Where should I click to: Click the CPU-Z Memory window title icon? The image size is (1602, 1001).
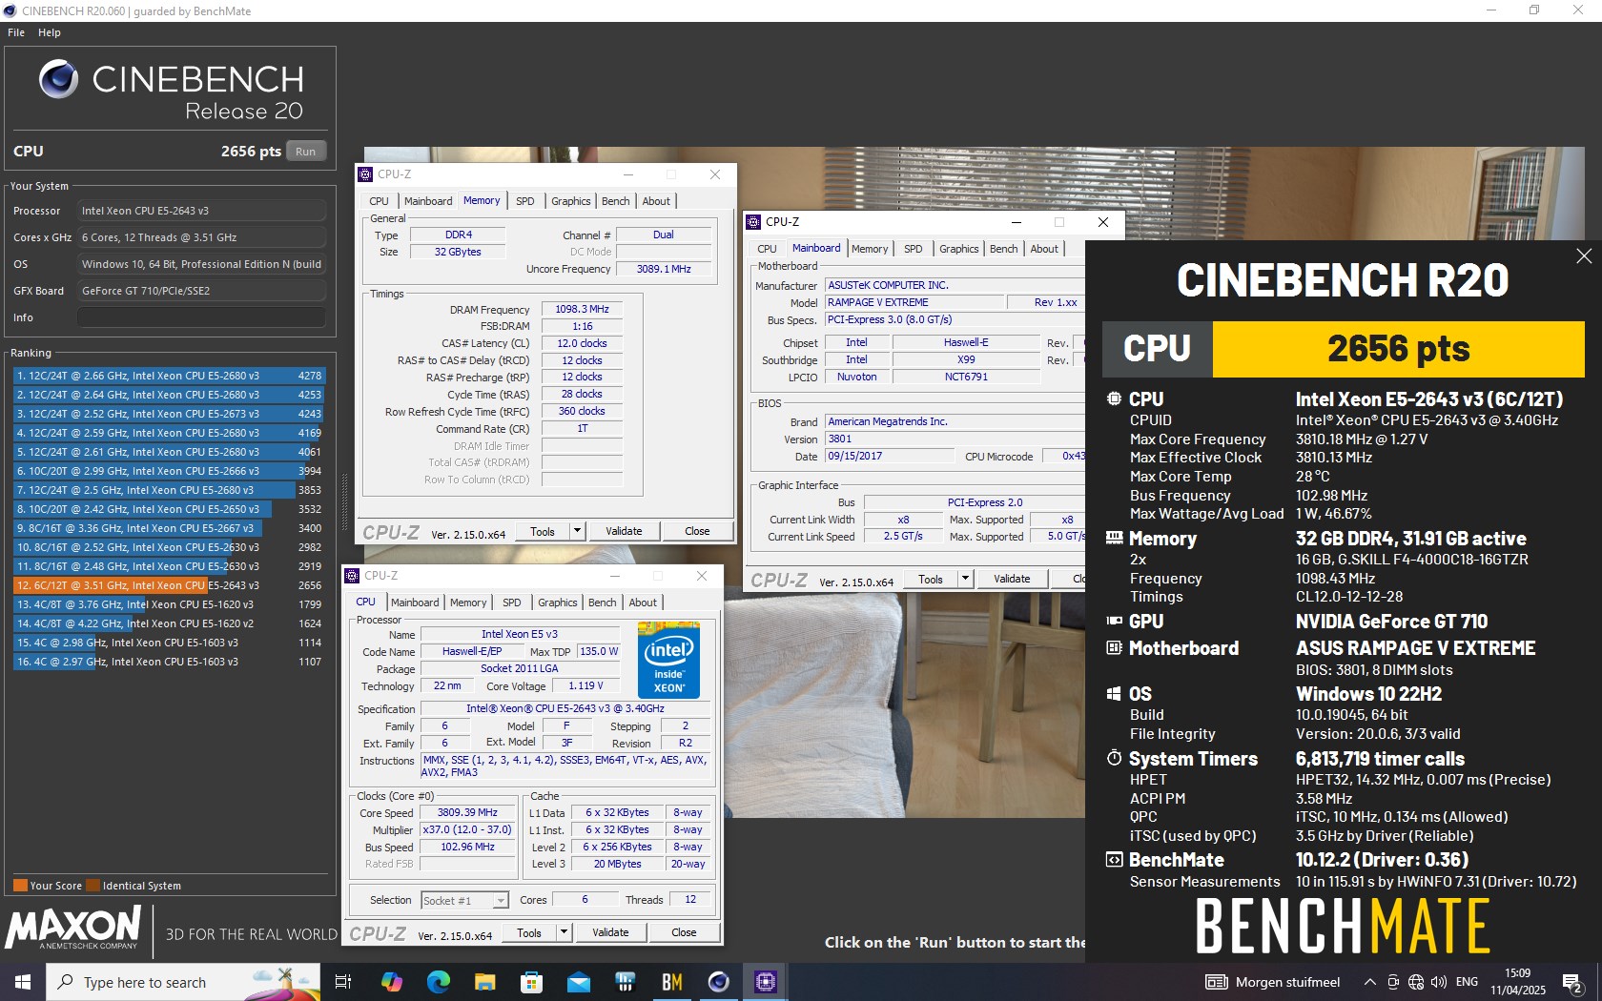[x=365, y=174]
